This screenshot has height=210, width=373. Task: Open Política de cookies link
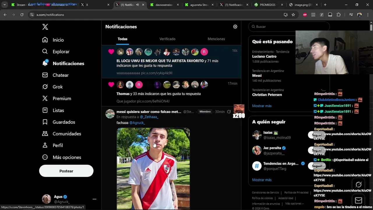(262, 198)
